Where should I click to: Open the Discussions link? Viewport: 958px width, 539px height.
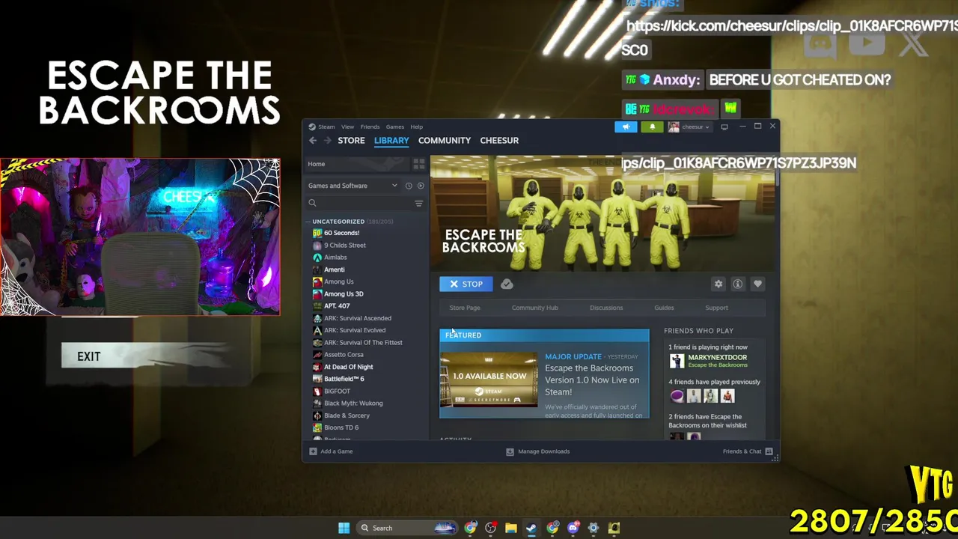tap(606, 308)
